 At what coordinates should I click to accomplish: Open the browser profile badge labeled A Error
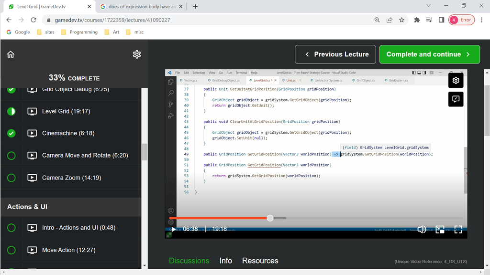[x=461, y=20]
